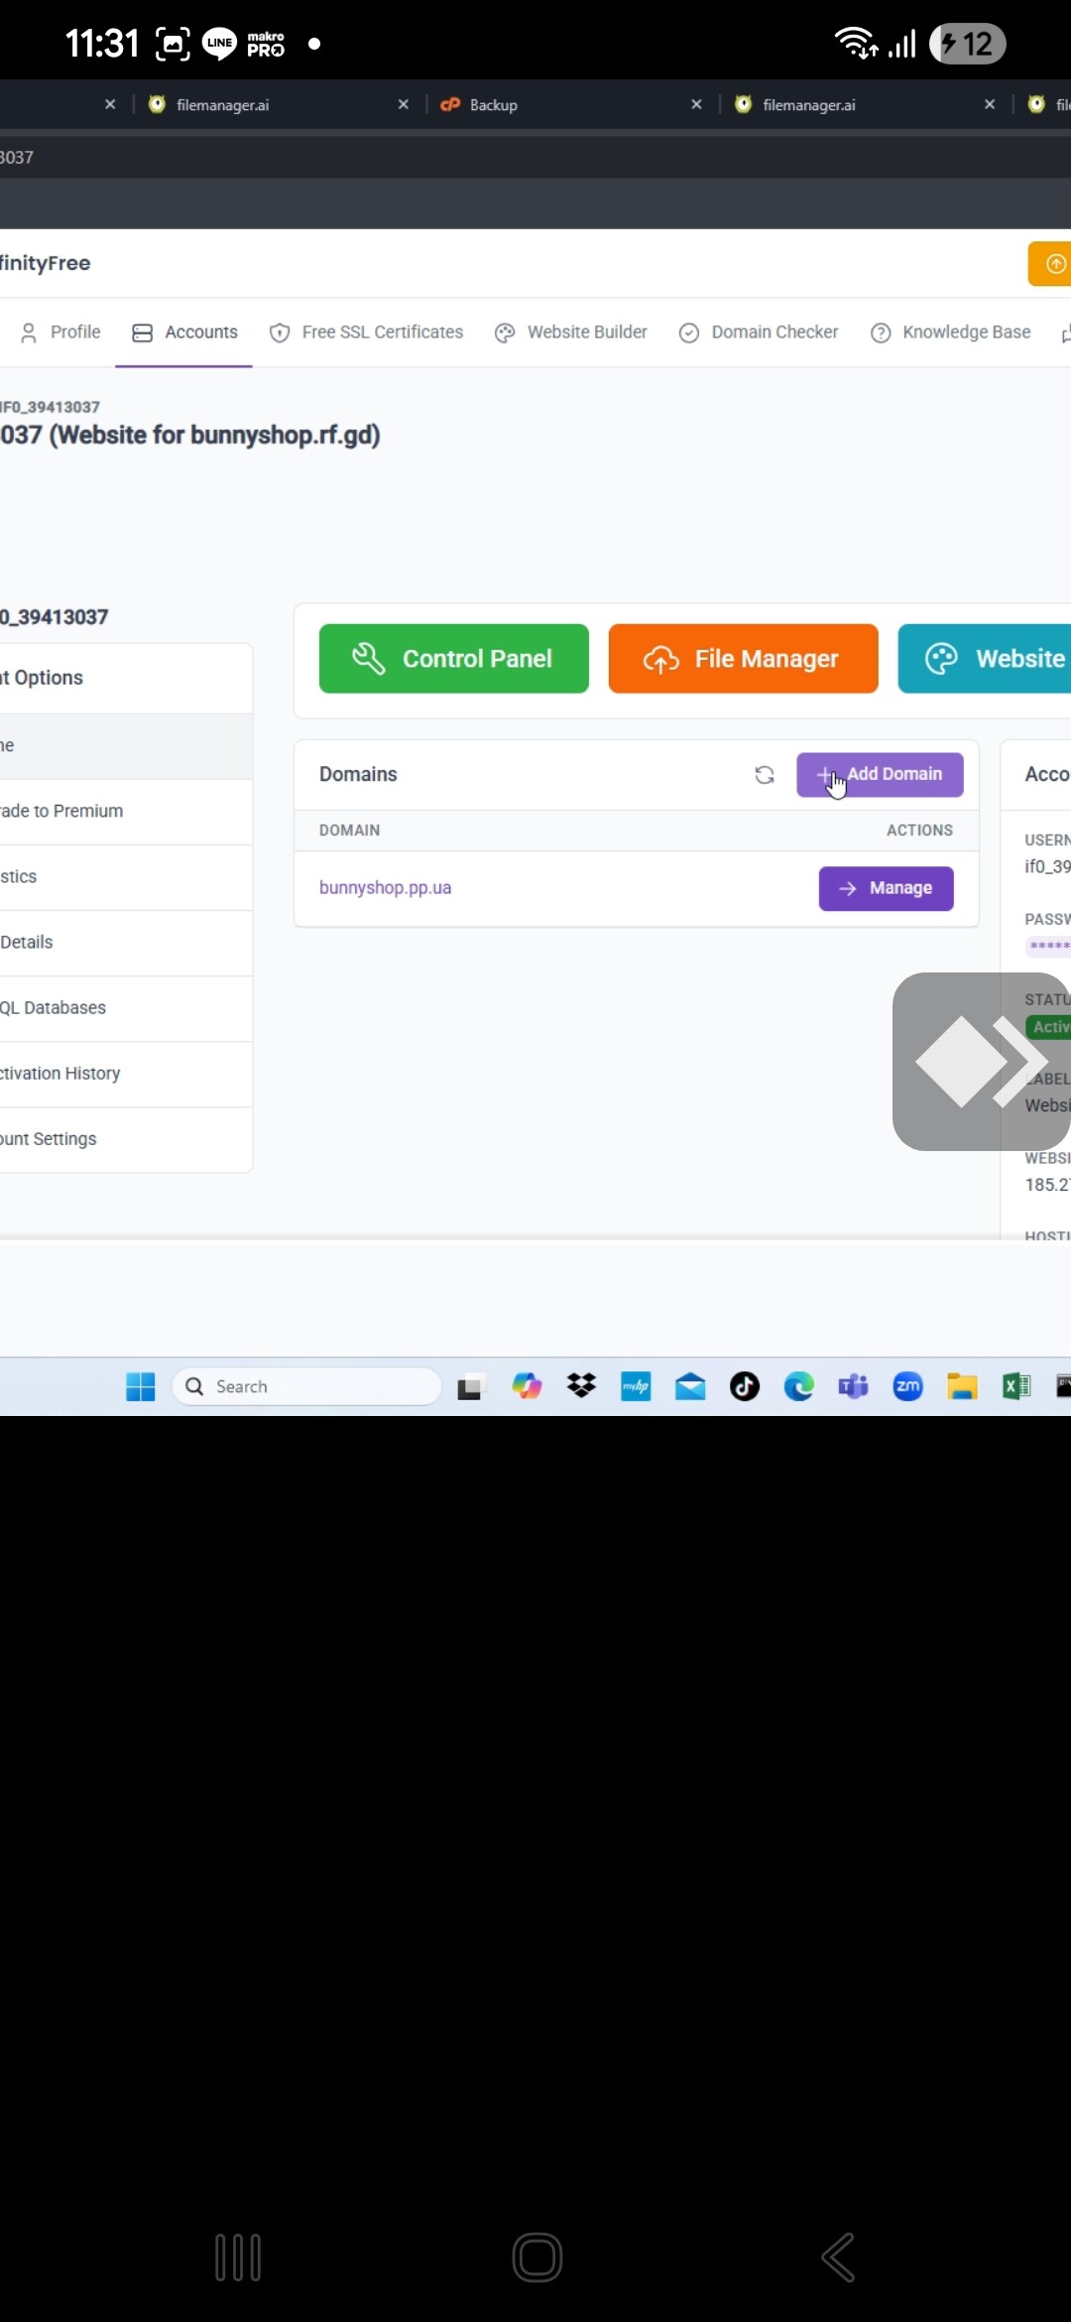Click the Windows taskbar Search box
The image size is (1071, 2322).
[306, 1386]
